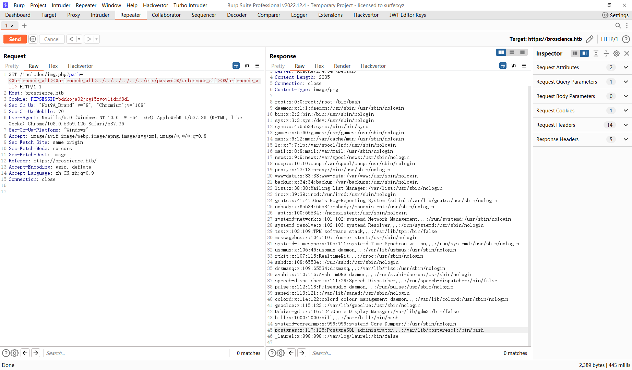Click response vertical scrollbar
This screenshot has height=370, width=632.
pyautogui.click(x=529, y=216)
